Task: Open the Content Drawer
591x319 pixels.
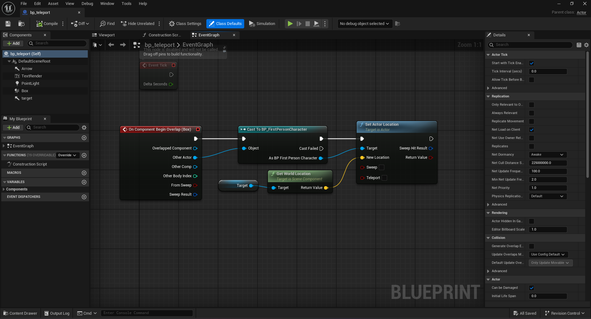Action: (x=20, y=313)
